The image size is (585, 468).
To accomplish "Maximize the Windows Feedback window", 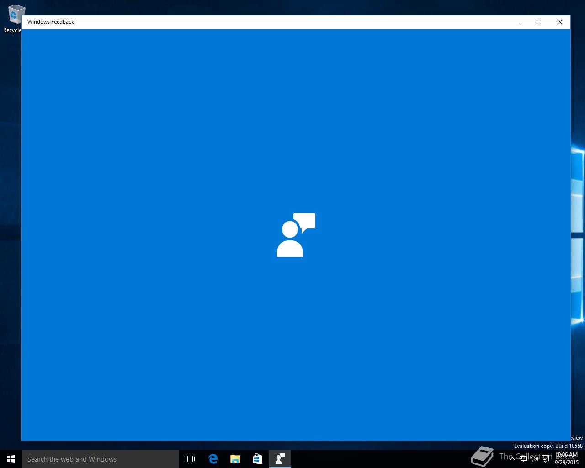I will 539,22.
